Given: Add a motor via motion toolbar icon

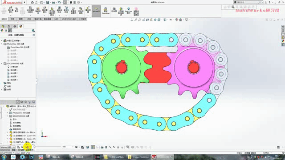Looking at the screenshot, I should pyautogui.click(x=102, y=147).
